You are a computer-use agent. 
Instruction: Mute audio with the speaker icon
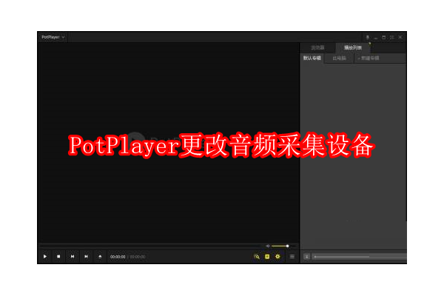coord(268,246)
